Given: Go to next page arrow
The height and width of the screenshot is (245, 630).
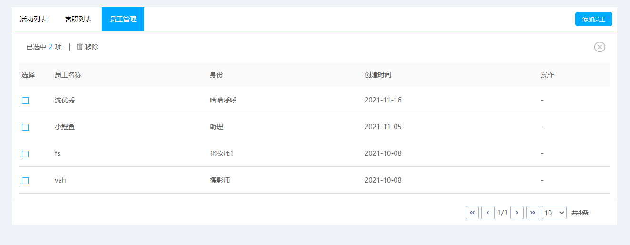Looking at the screenshot, I should [517, 213].
